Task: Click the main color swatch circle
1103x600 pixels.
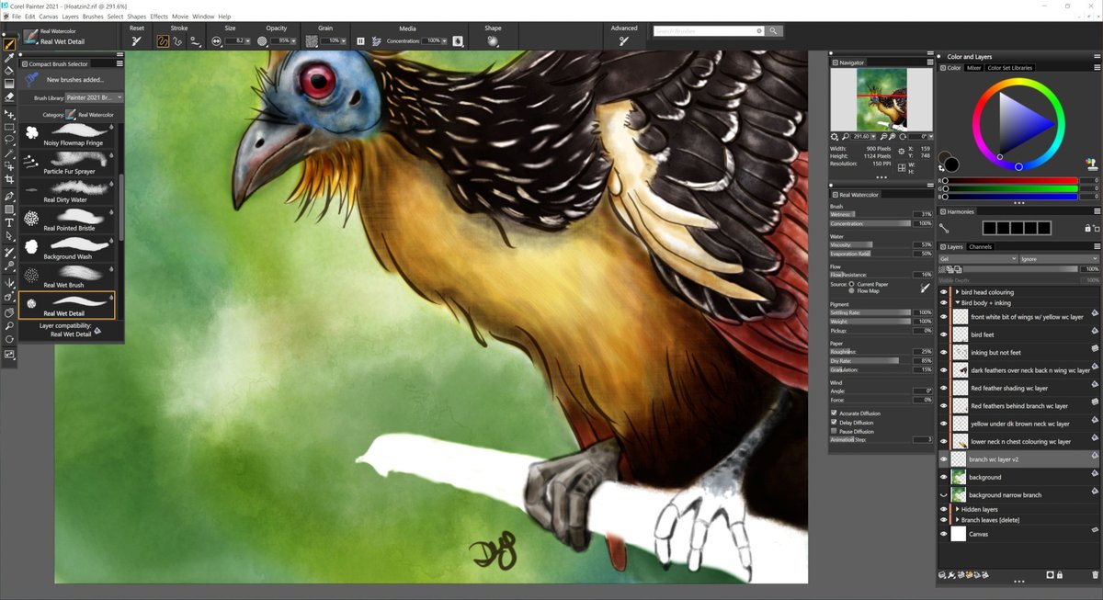Action: click(x=951, y=164)
